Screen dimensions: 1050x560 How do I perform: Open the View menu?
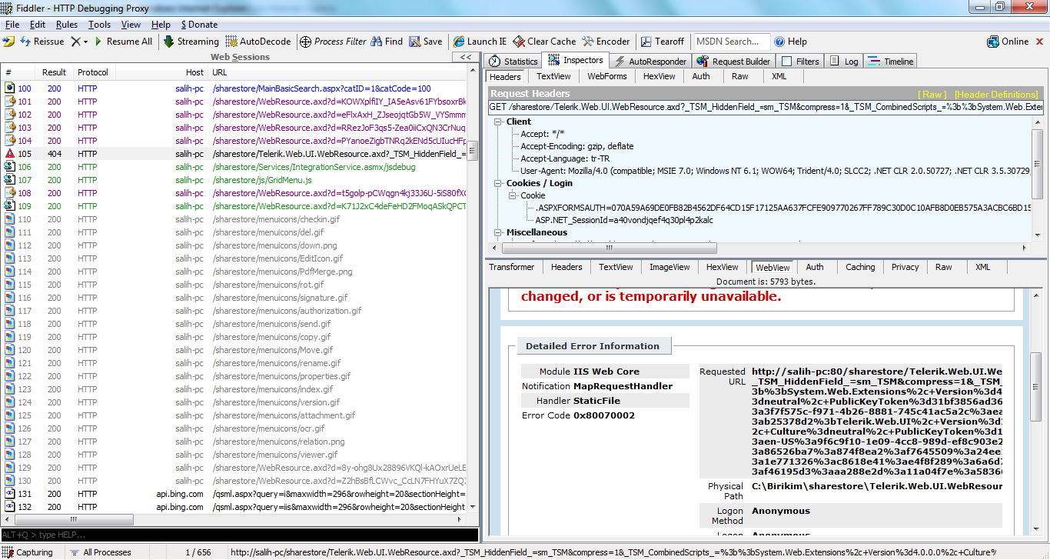tap(131, 25)
